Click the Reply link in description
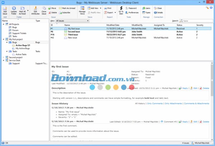The image size is (215, 146). pyautogui.click(x=185, y=88)
